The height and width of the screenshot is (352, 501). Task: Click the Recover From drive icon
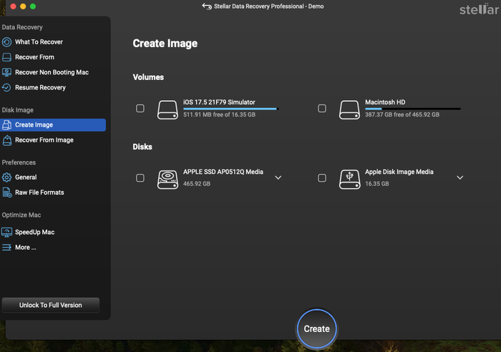(6, 57)
